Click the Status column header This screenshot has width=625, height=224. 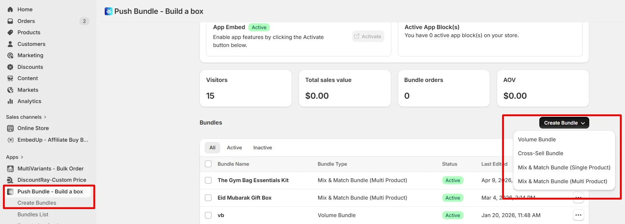tap(450, 164)
